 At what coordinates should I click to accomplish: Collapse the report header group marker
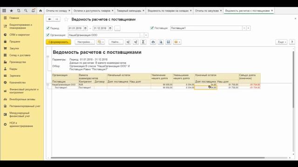coord(48,57)
